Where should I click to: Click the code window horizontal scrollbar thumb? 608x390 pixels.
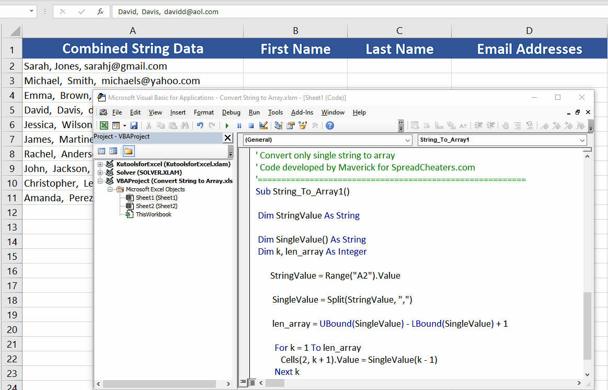(x=275, y=383)
